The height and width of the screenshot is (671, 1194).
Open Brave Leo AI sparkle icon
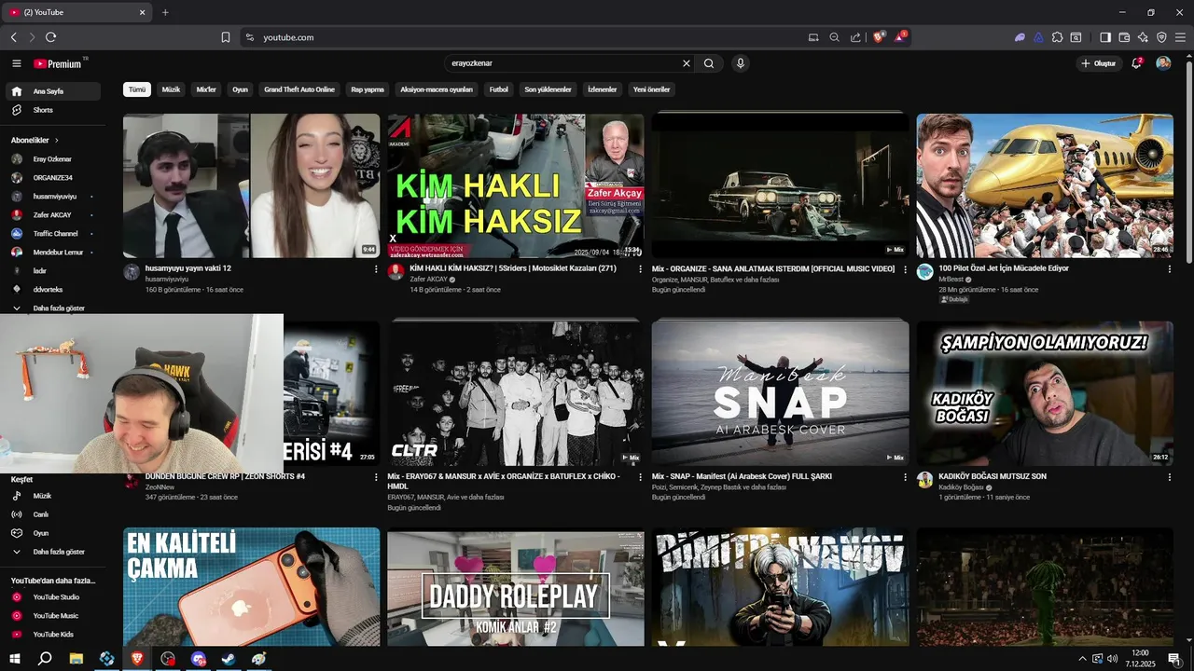(1143, 37)
